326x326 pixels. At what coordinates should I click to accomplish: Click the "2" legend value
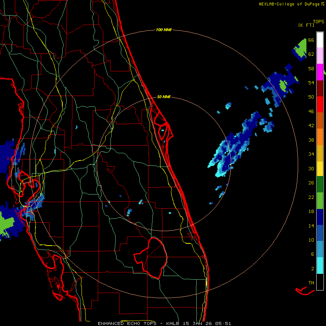[x=312, y=269]
